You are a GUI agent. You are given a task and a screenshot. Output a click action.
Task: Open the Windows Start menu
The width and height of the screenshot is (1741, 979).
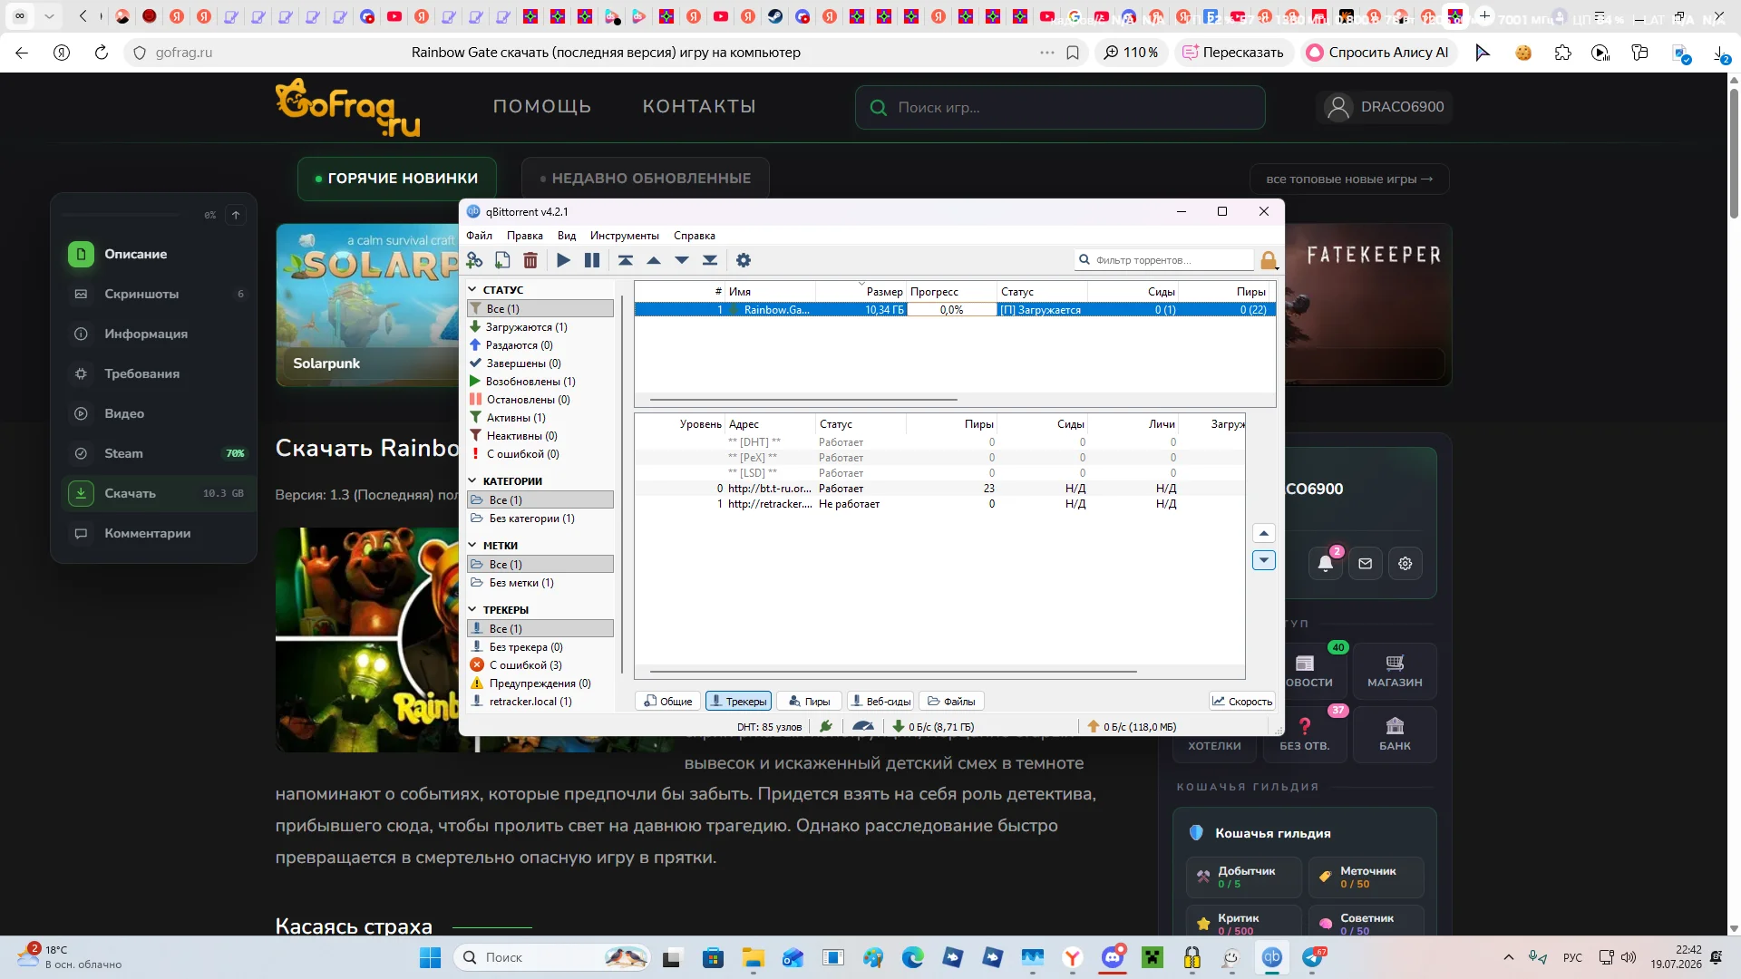431,957
